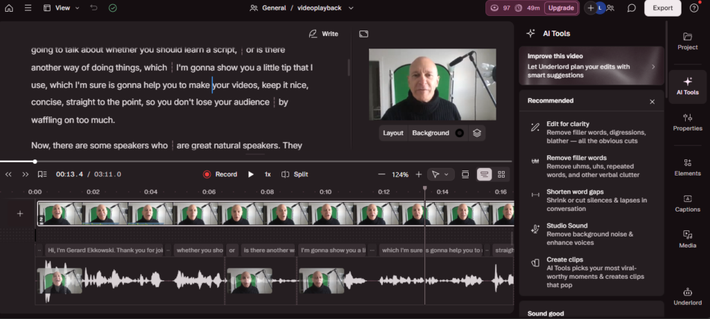Click the current timecode 00:13.4

coord(69,175)
